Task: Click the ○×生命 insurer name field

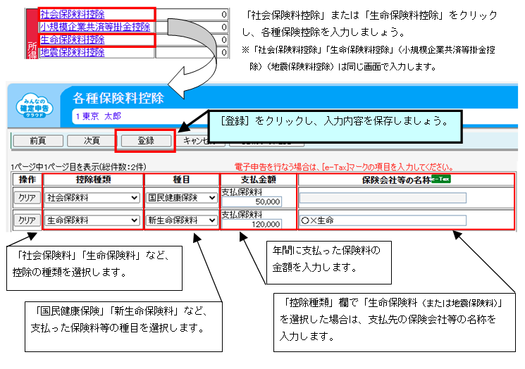Action: (x=383, y=220)
